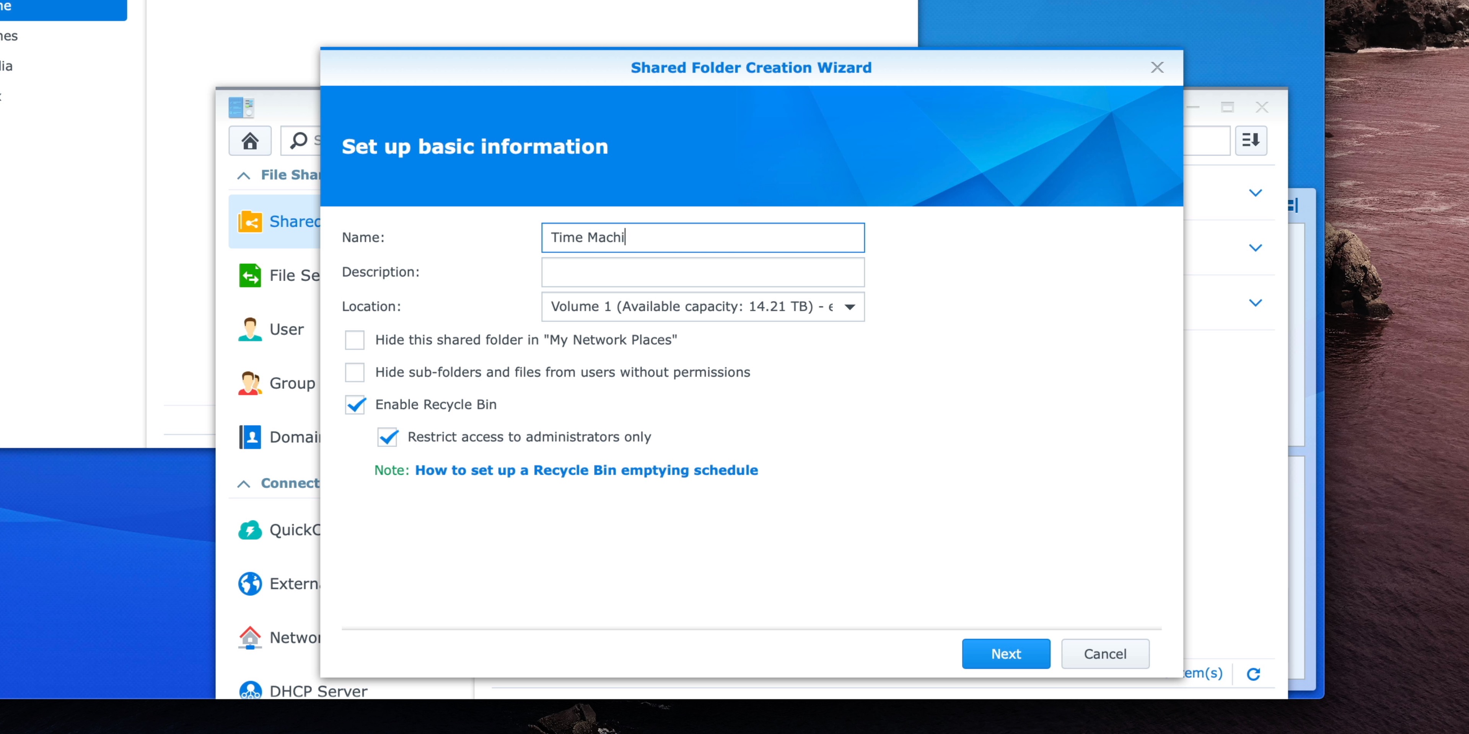Click the User icon in sidebar

pyautogui.click(x=249, y=329)
